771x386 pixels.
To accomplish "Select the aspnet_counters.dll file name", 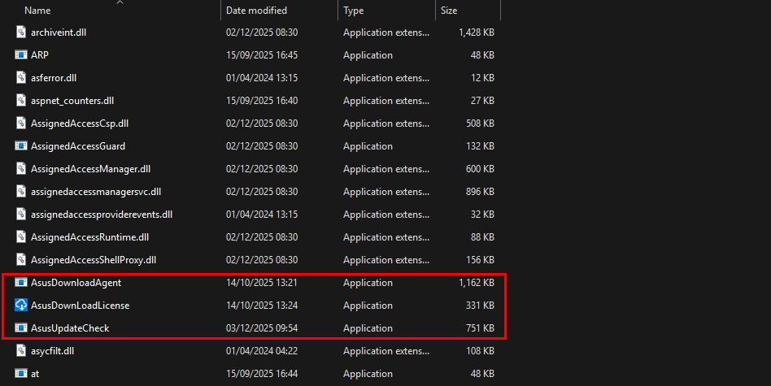I will pyautogui.click(x=72, y=101).
